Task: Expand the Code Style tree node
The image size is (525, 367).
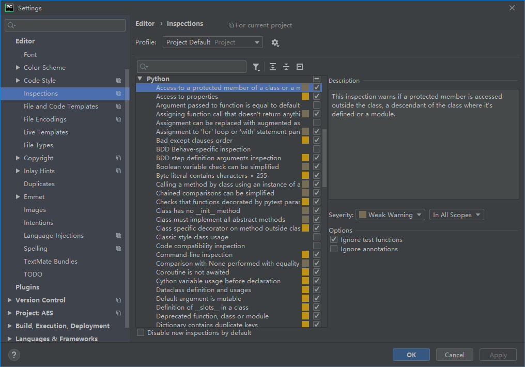Action: point(18,80)
